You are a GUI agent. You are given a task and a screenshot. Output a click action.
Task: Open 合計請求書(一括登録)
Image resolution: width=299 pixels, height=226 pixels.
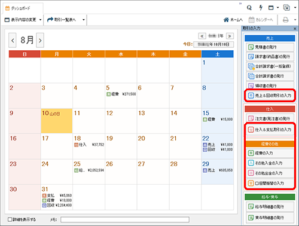270,66
